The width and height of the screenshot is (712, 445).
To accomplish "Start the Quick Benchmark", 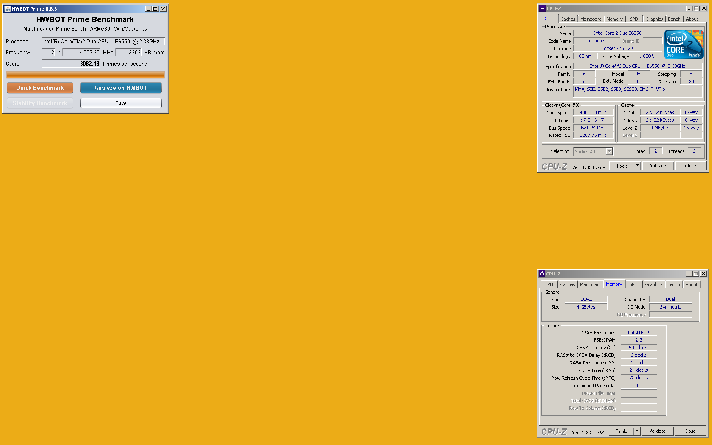I will click(40, 88).
